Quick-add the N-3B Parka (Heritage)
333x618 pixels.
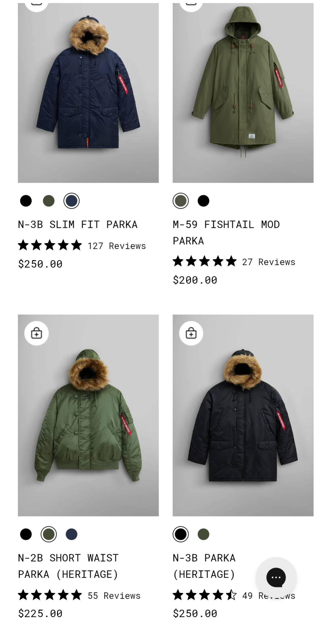click(191, 333)
